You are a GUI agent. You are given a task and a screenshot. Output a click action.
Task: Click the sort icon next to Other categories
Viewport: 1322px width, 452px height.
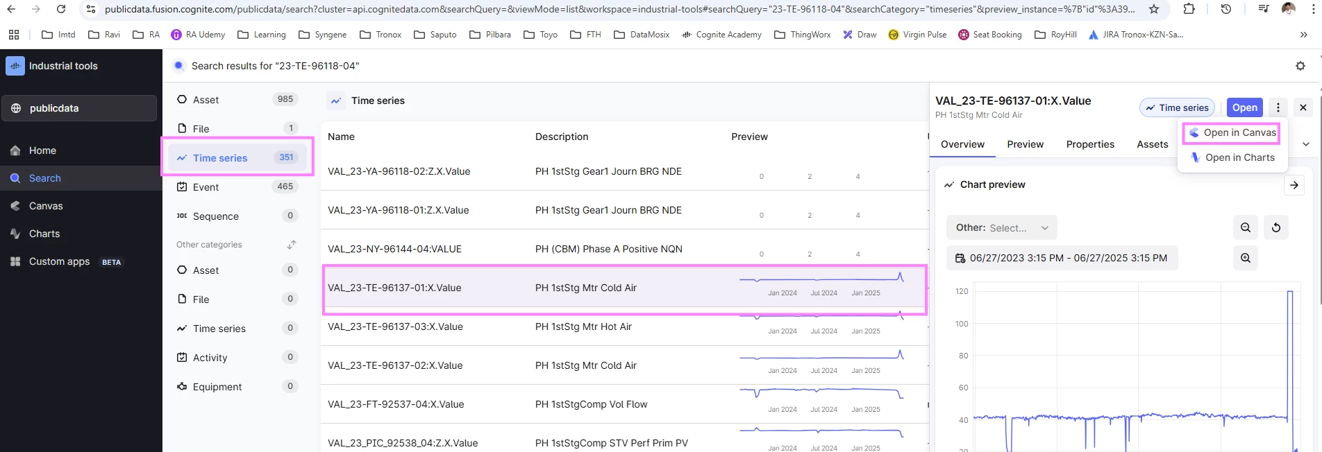click(292, 244)
